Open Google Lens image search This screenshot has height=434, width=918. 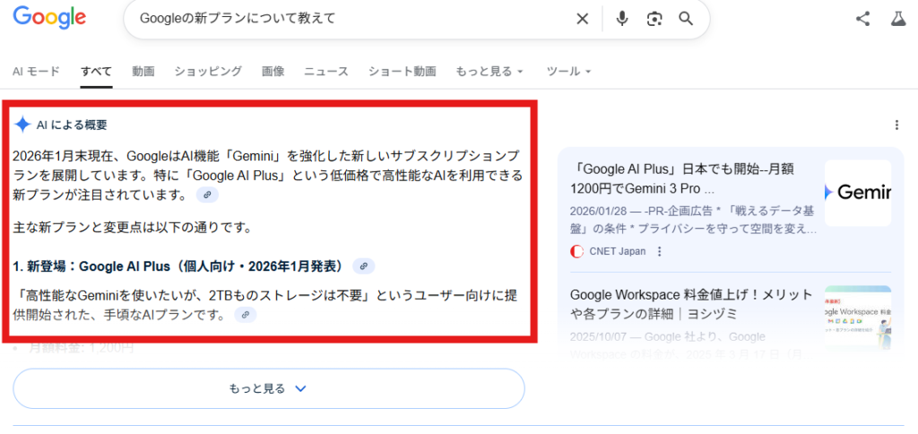point(654,19)
